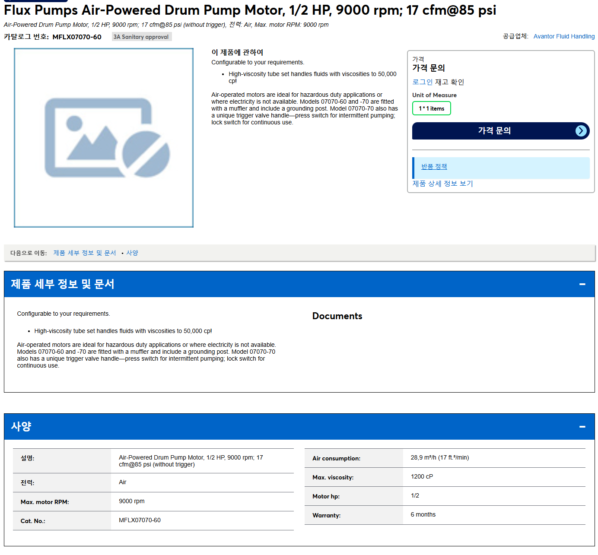Screen dimensions: 598x555
Task: Click the arrow icon on 가격 문의 button
Action: (581, 131)
